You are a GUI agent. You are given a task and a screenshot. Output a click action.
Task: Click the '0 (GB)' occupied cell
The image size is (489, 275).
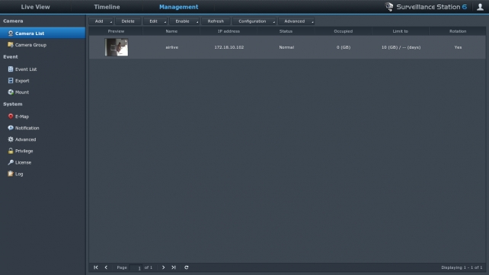click(344, 47)
